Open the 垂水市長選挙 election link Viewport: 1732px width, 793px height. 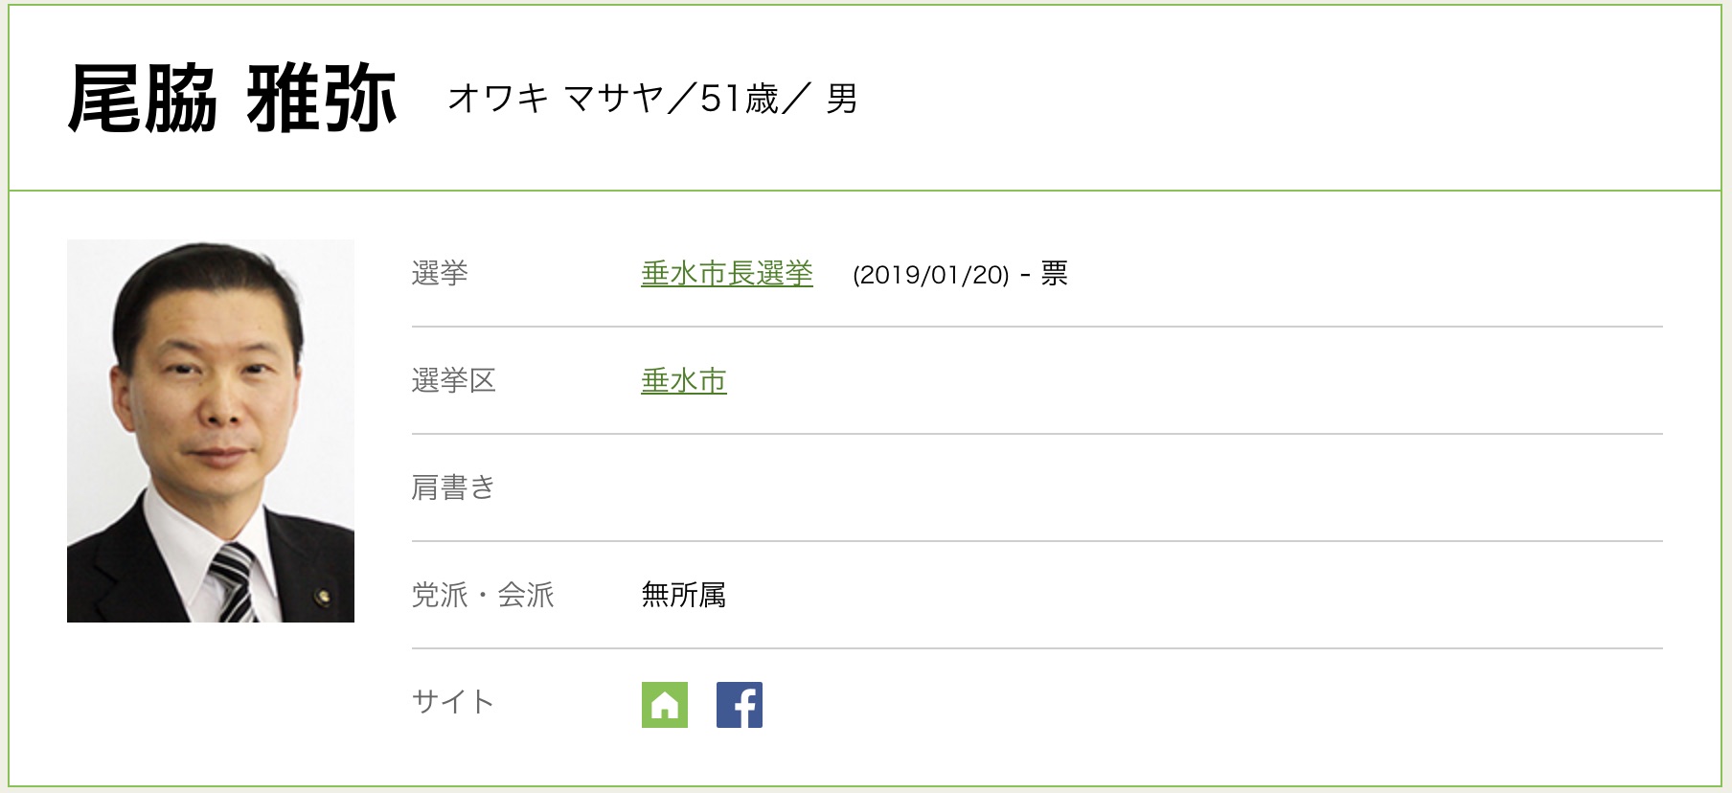(727, 274)
